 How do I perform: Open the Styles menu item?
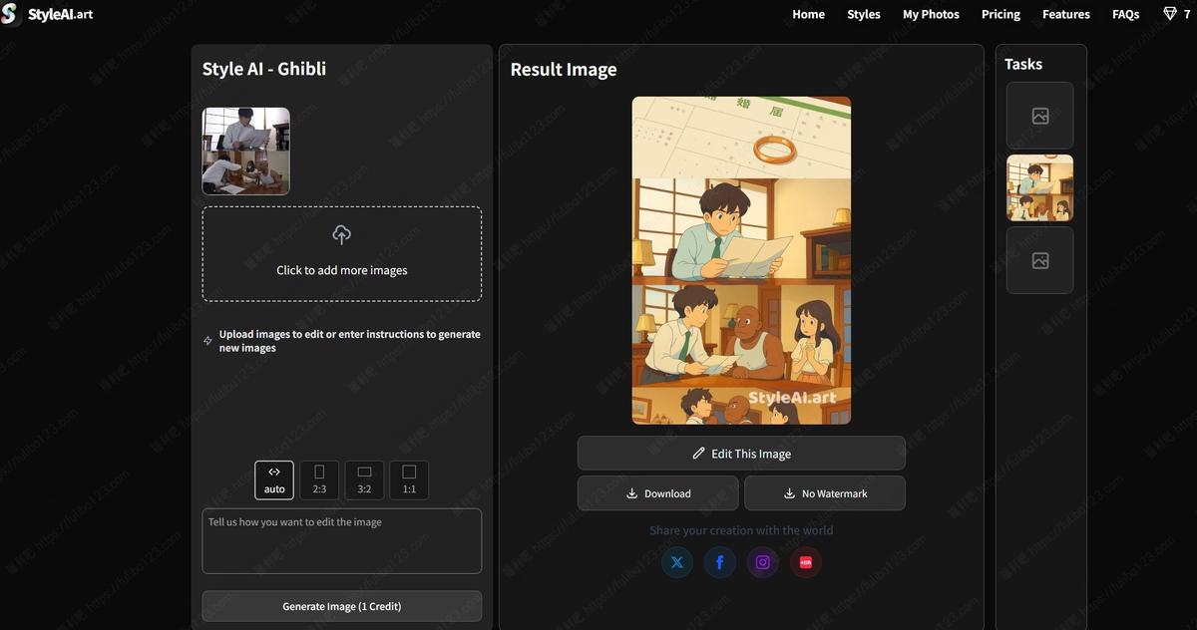(864, 14)
